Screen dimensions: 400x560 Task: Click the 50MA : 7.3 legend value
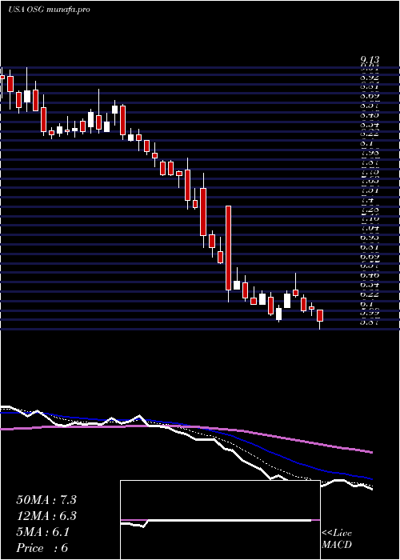tap(46, 500)
